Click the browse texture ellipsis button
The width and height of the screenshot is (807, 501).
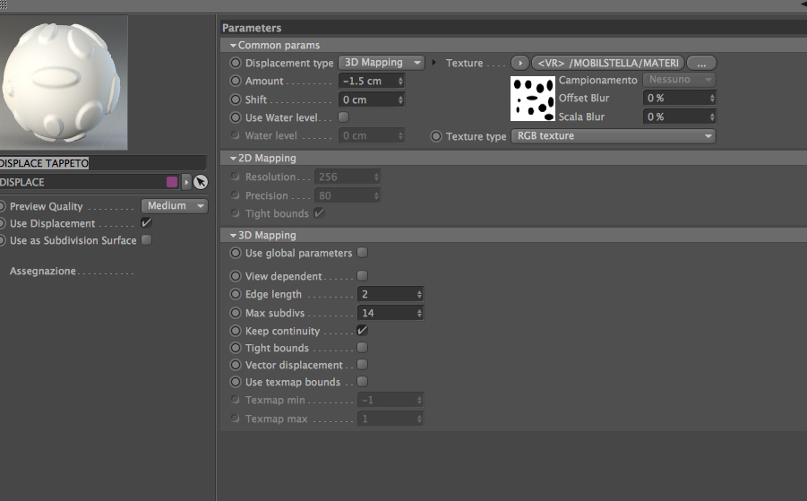point(702,63)
